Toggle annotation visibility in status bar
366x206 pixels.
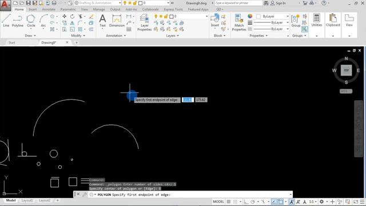click(292, 201)
